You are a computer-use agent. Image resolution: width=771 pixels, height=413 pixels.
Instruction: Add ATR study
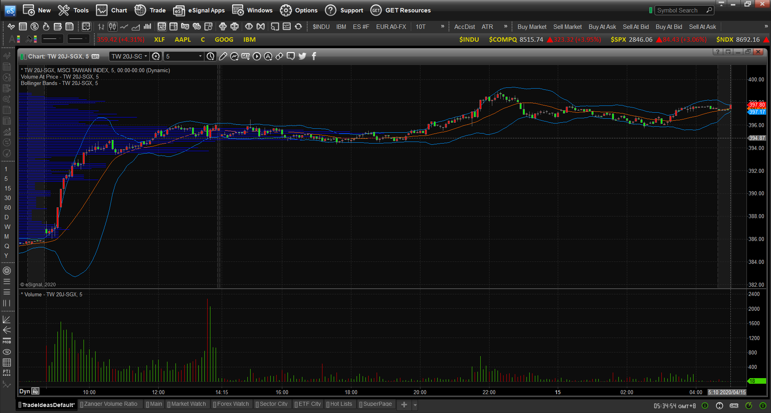click(487, 27)
